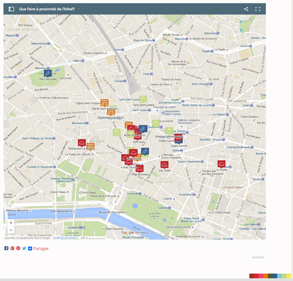Screen dimensions: 293x281
Task: Click the Franklin D. Roosevelt metro label
Action: click(x=40, y=167)
